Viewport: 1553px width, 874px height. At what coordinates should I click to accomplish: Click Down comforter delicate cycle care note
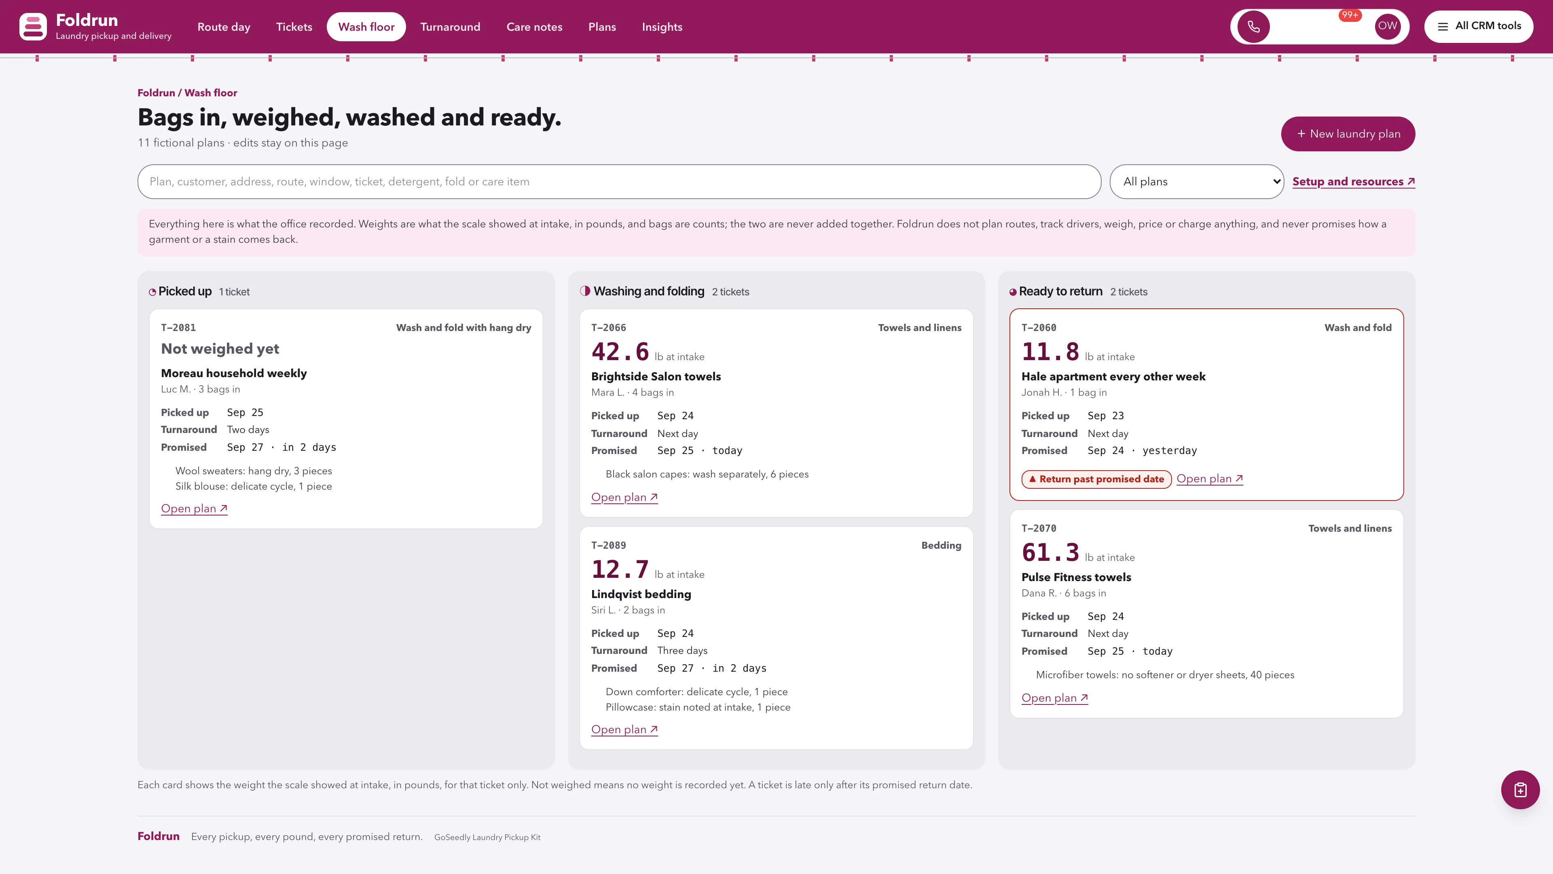click(x=696, y=691)
